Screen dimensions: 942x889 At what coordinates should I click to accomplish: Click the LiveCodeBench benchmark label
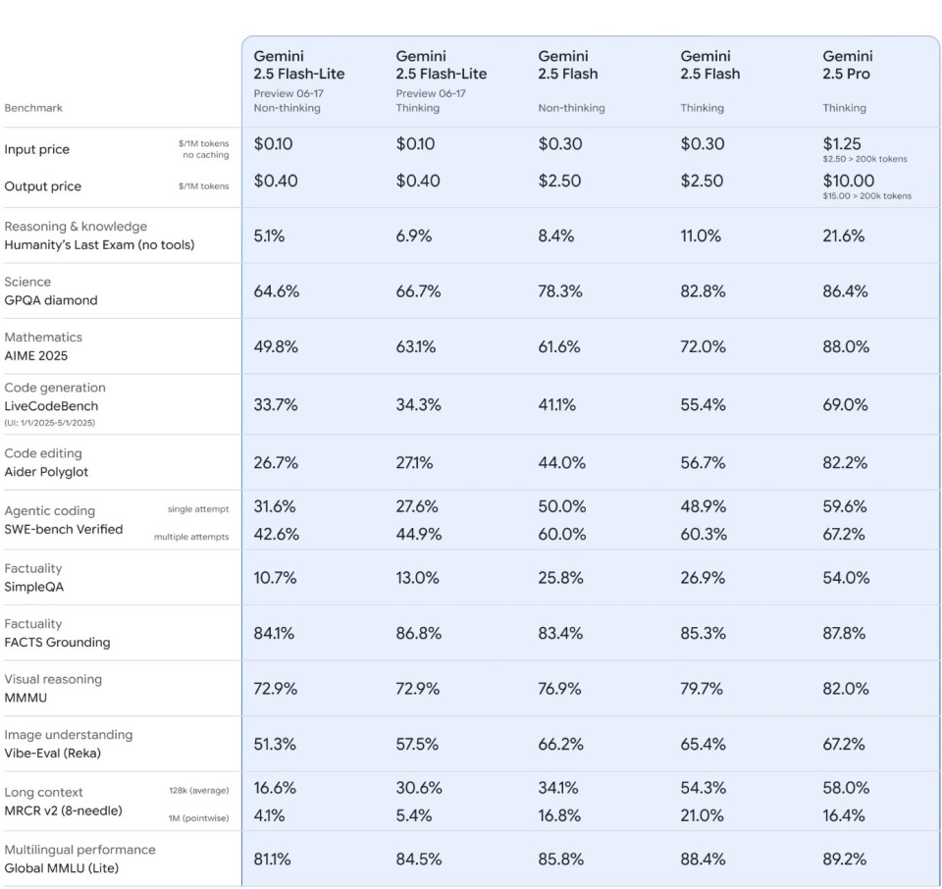[x=51, y=406]
